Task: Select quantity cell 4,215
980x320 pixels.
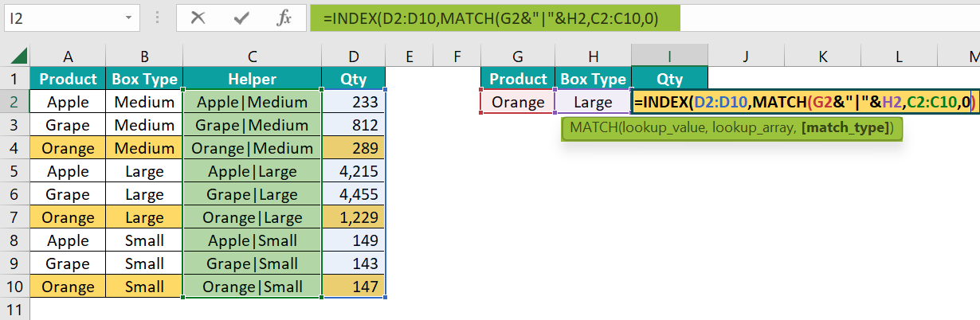Action: click(x=354, y=171)
